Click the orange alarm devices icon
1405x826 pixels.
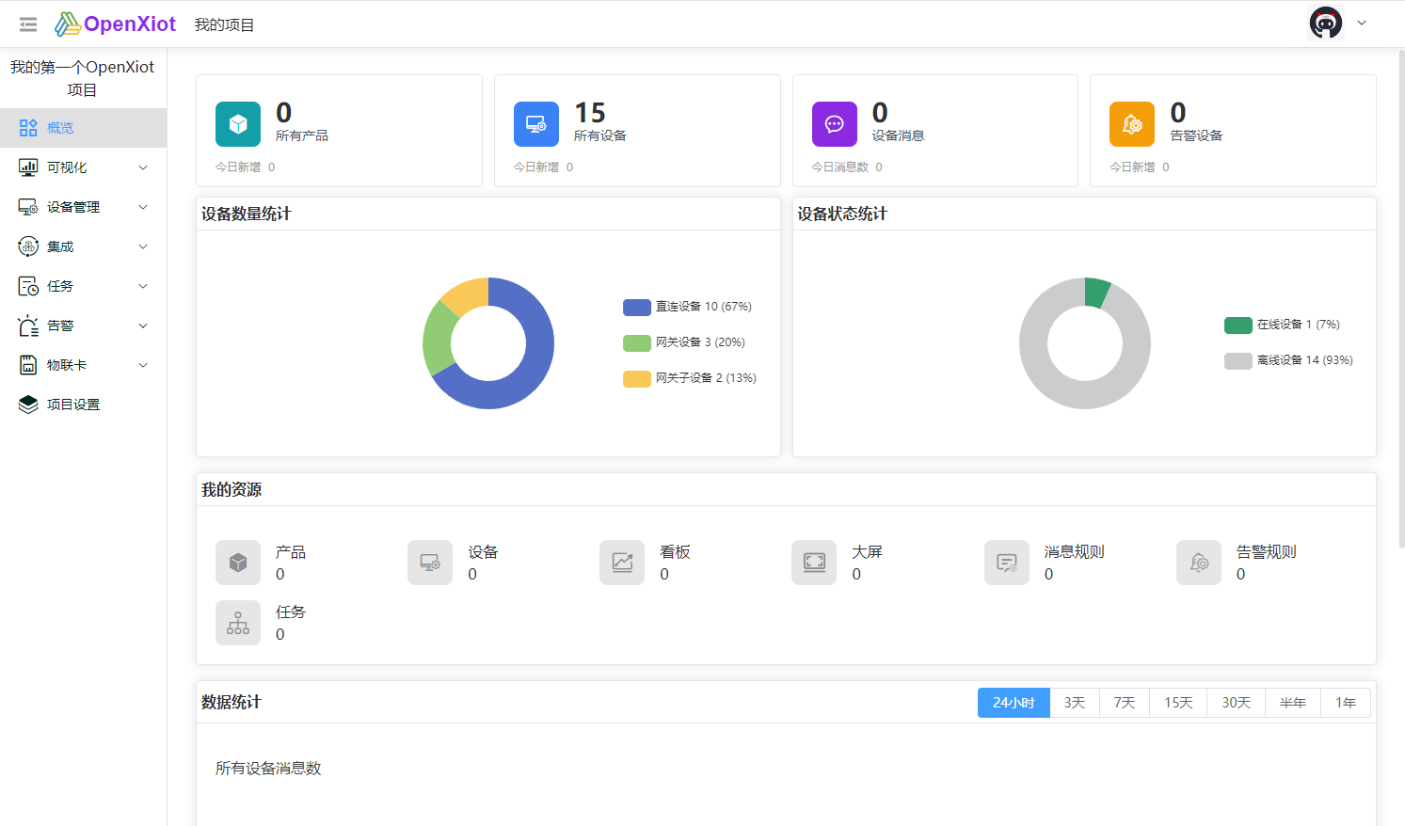point(1132,124)
